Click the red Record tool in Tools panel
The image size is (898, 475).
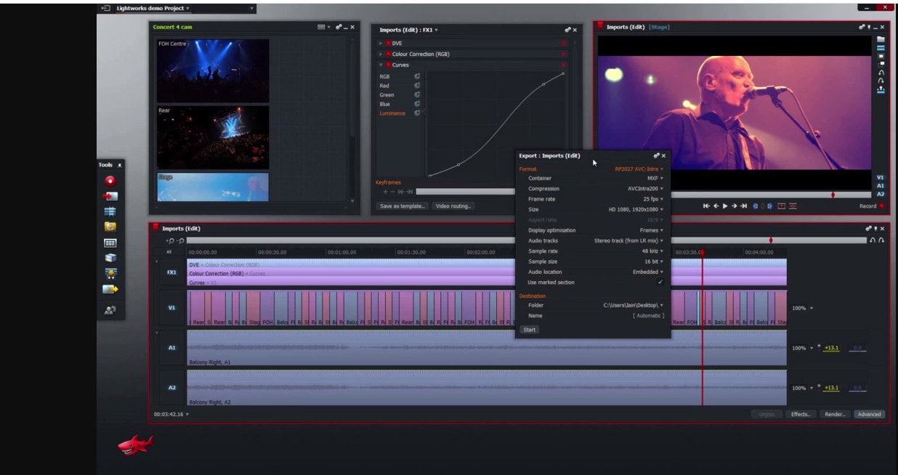110,181
